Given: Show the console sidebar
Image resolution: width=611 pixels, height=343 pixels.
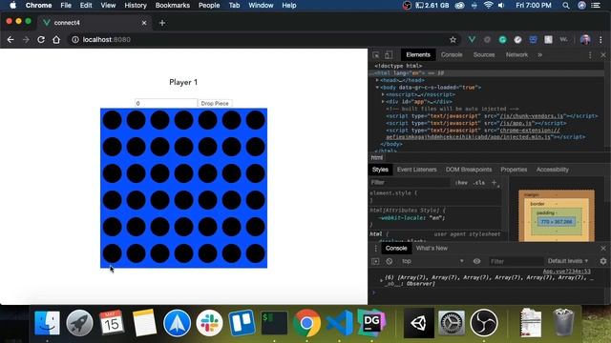Looking at the screenshot, I should coord(375,261).
